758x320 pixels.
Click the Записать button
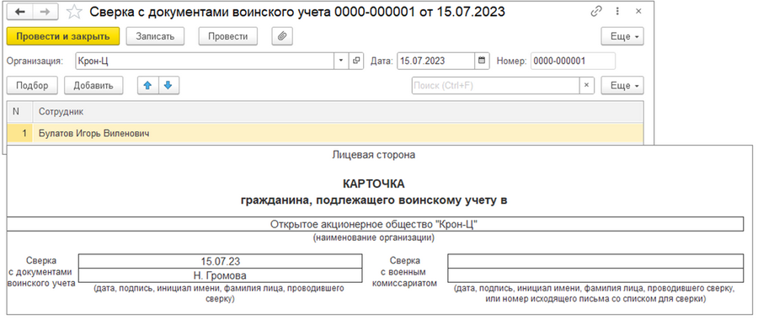pos(155,36)
